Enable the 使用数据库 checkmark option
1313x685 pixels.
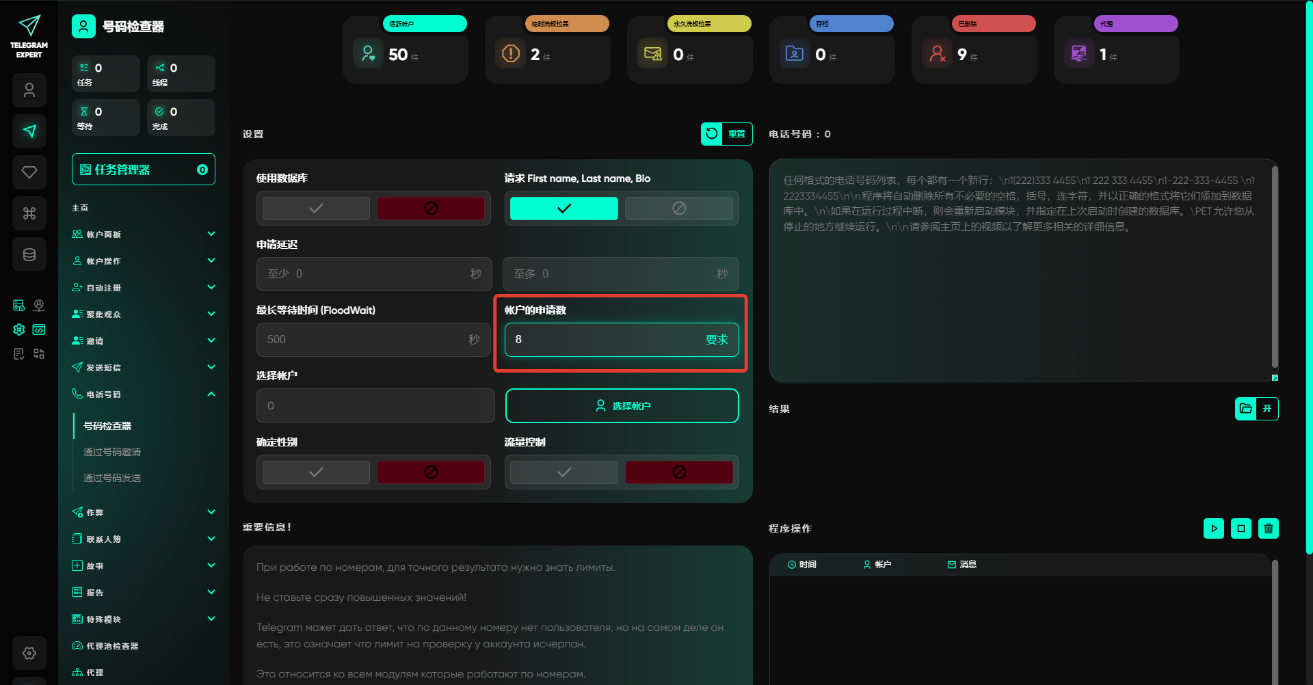point(316,209)
